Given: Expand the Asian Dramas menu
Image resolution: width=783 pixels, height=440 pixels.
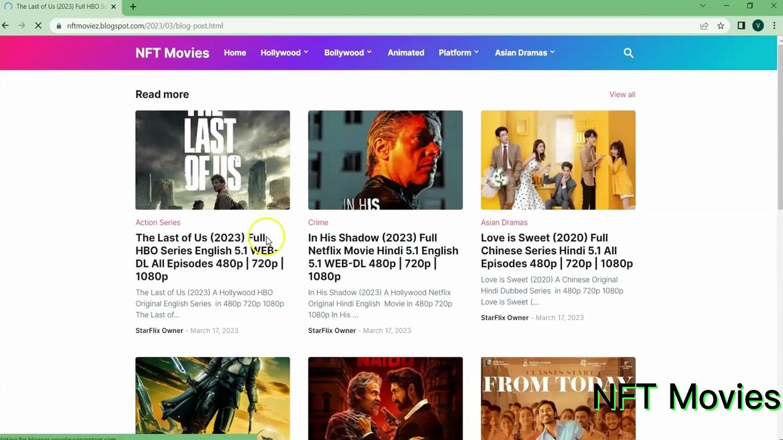Looking at the screenshot, I should tap(525, 53).
